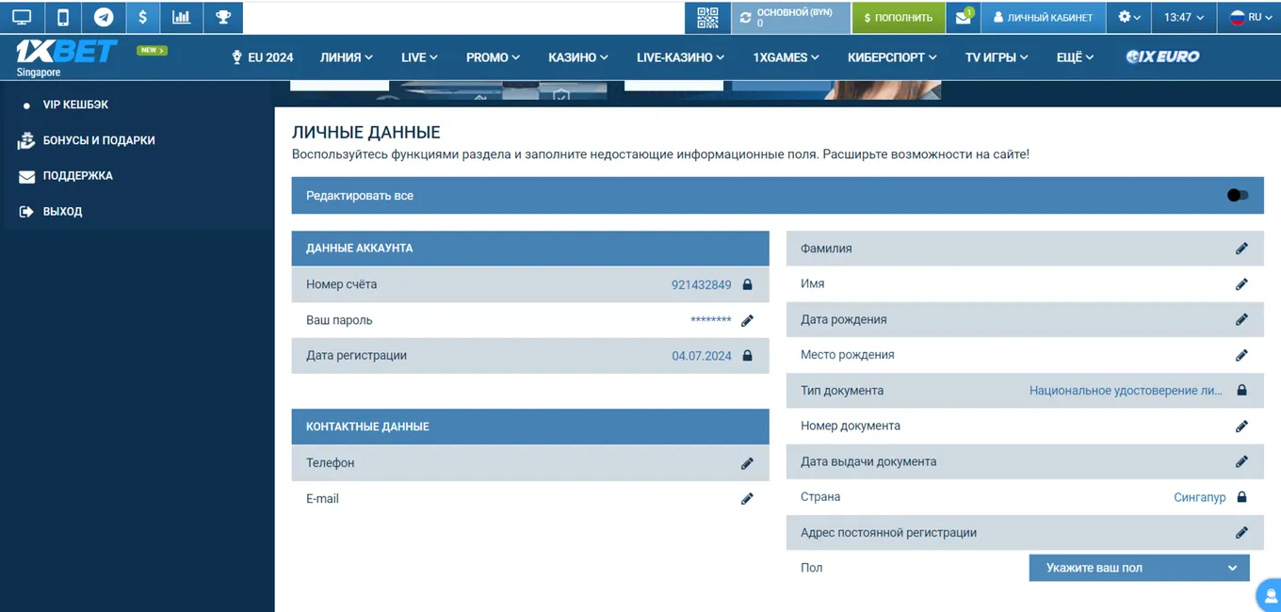Image resolution: width=1281 pixels, height=612 pixels.
Task: Edit Адрес постоянной регистрации pencil icon
Action: pyautogui.click(x=1241, y=533)
